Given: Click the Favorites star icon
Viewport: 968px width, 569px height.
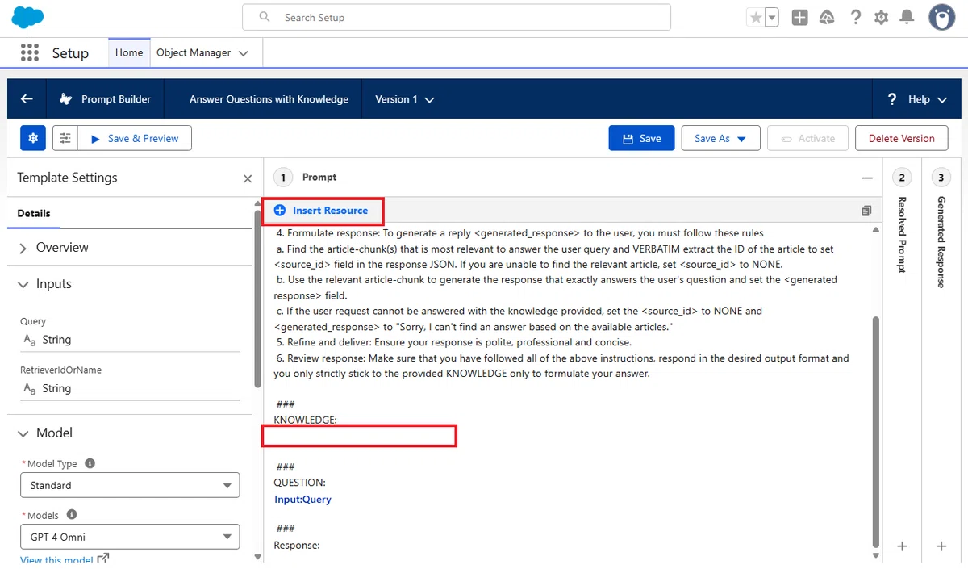Looking at the screenshot, I should (755, 17).
